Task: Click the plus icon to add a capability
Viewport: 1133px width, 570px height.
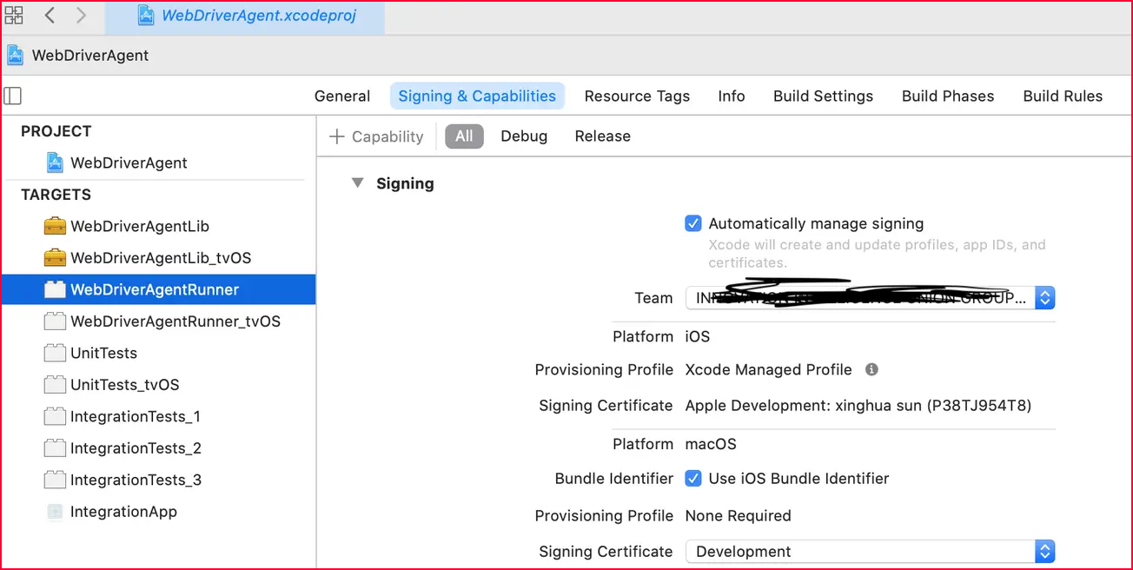Action: (337, 136)
